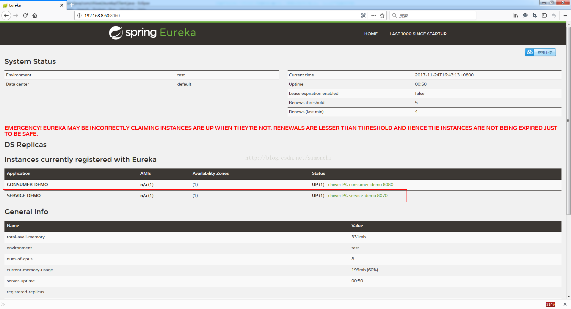The image size is (571, 309).
Task: Click the Environment label in System Status
Action: (x=19, y=75)
